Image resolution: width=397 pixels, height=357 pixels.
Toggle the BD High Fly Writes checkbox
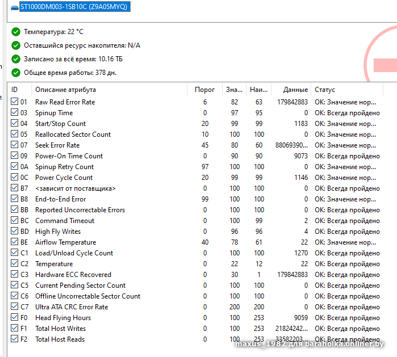[14, 231]
